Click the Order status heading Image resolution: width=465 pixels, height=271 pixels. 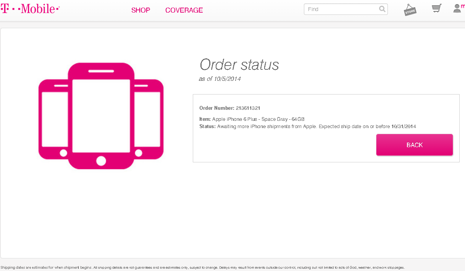[x=239, y=65]
